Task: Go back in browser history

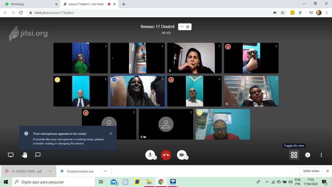Action: pos(6,13)
